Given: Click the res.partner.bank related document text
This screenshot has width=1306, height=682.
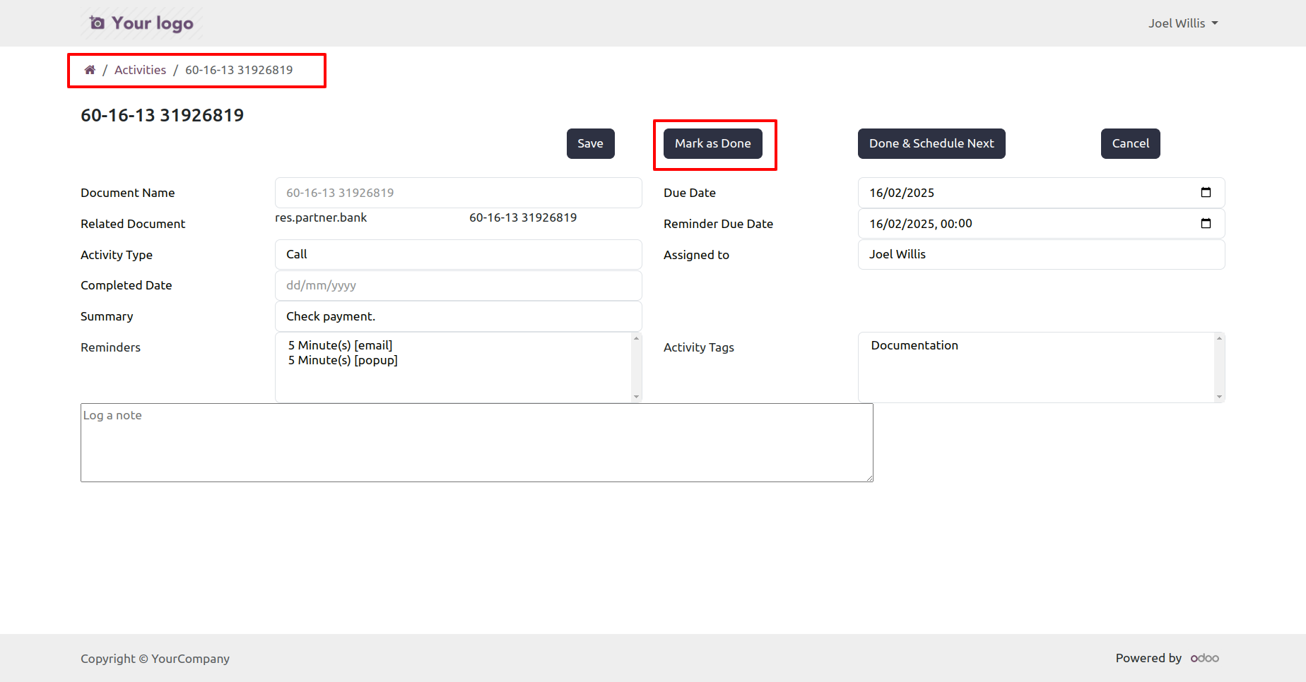Looking at the screenshot, I should [x=321, y=217].
